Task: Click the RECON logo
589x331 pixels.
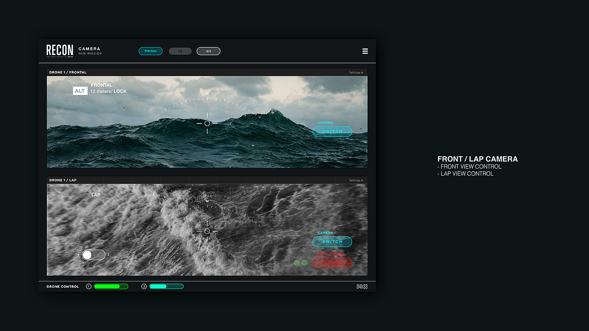Action: (60, 51)
